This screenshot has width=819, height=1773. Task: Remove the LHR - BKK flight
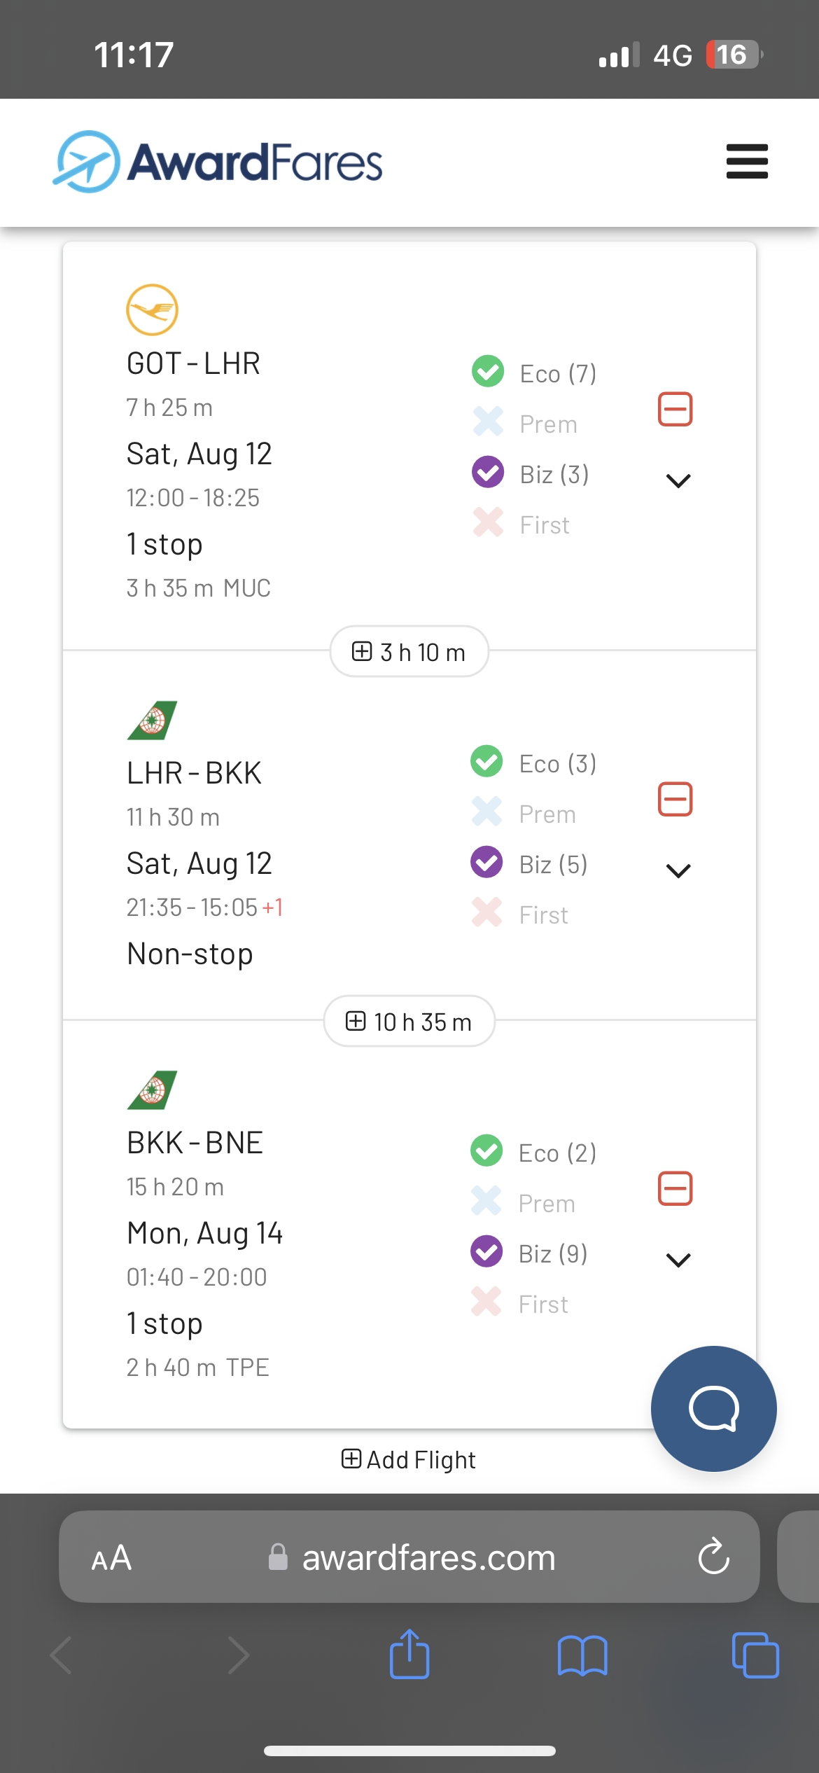point(675,800)
